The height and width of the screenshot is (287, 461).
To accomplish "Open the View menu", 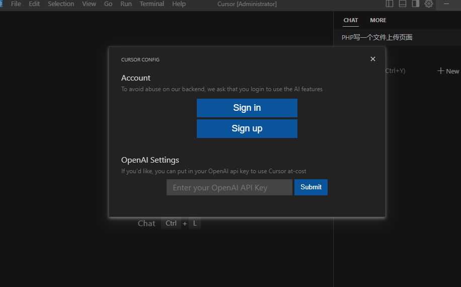I will [89, 4].
